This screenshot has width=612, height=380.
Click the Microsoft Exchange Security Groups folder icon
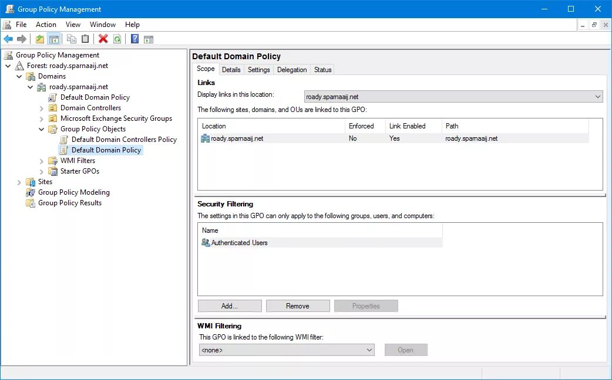coord(53,118)
